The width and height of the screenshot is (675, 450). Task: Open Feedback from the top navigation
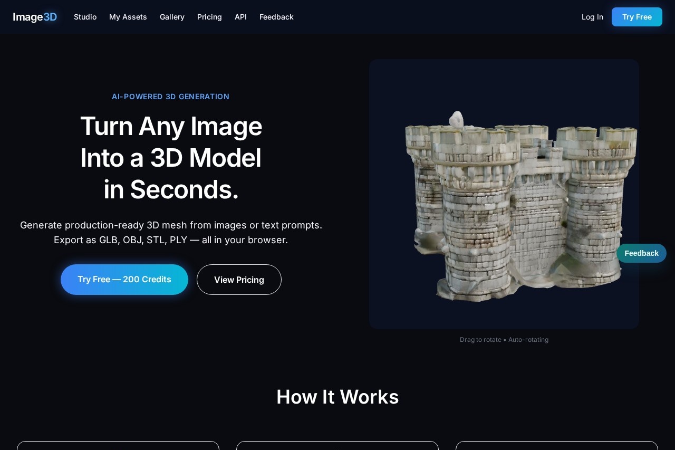coord(276,17)
